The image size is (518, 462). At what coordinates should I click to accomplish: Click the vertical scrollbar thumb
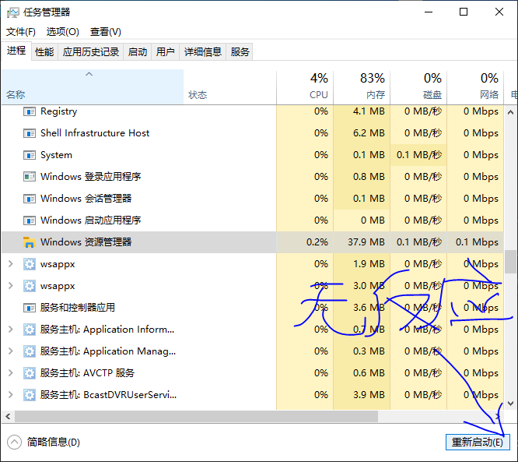click(x=510, y=262)
